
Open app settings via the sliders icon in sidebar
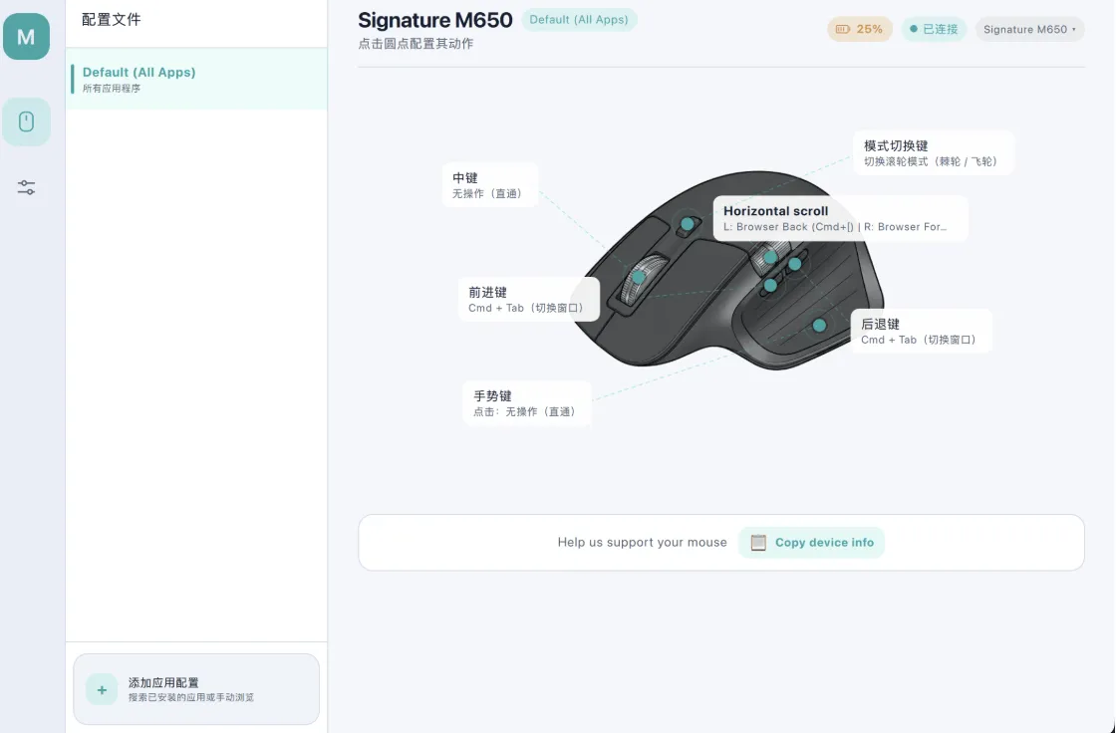(x=27, y=186)
